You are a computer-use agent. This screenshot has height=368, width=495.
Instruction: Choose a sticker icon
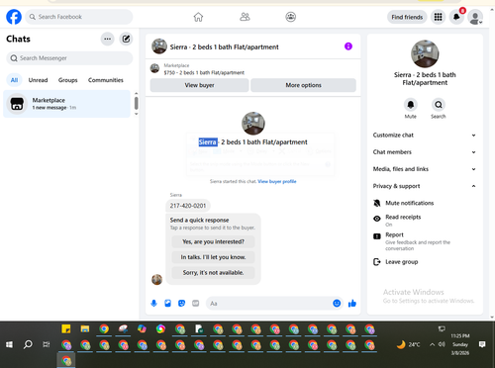point(181,303)
